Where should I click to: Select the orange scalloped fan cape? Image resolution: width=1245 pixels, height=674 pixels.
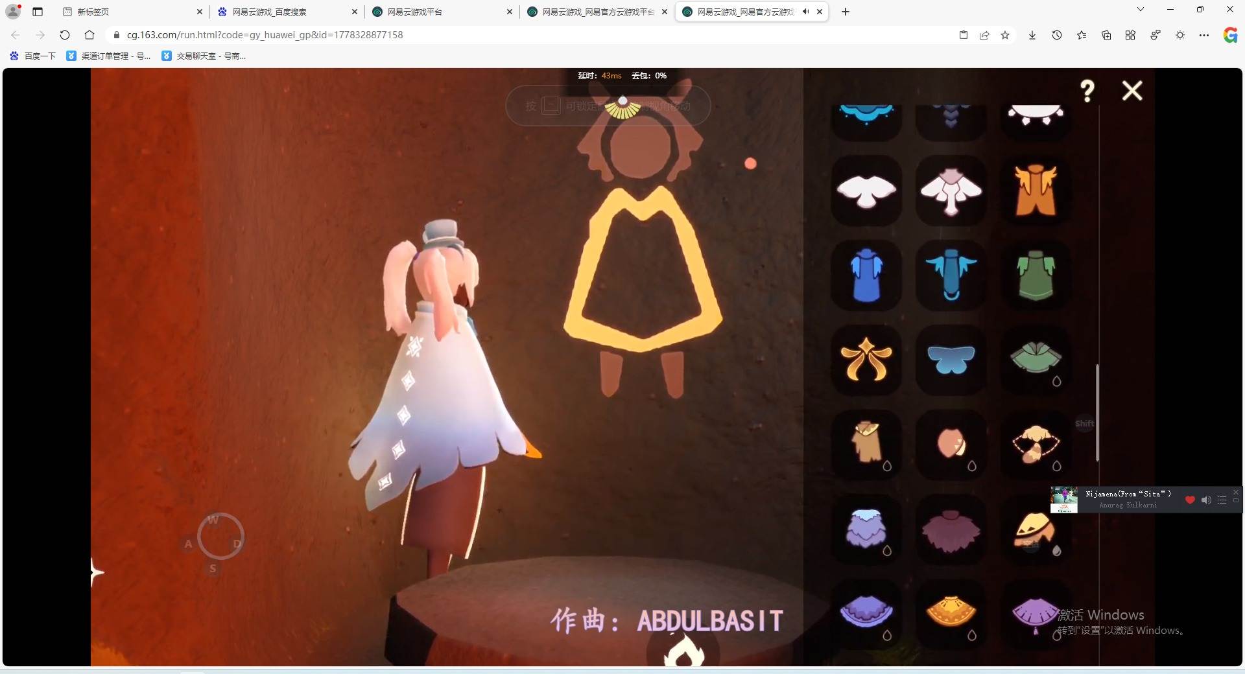951,614
